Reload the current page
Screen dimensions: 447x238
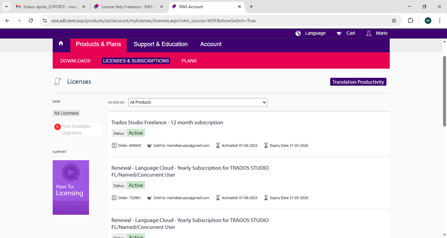coord(31,21)
